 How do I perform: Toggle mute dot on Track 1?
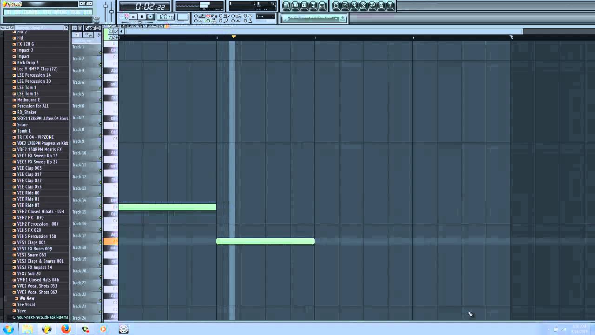[100, 53]
